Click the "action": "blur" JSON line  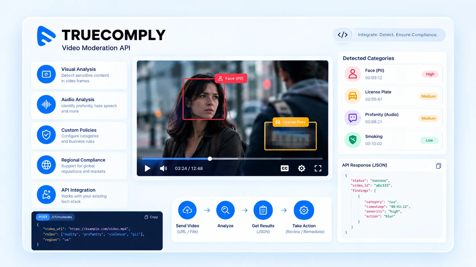[380, 216]
